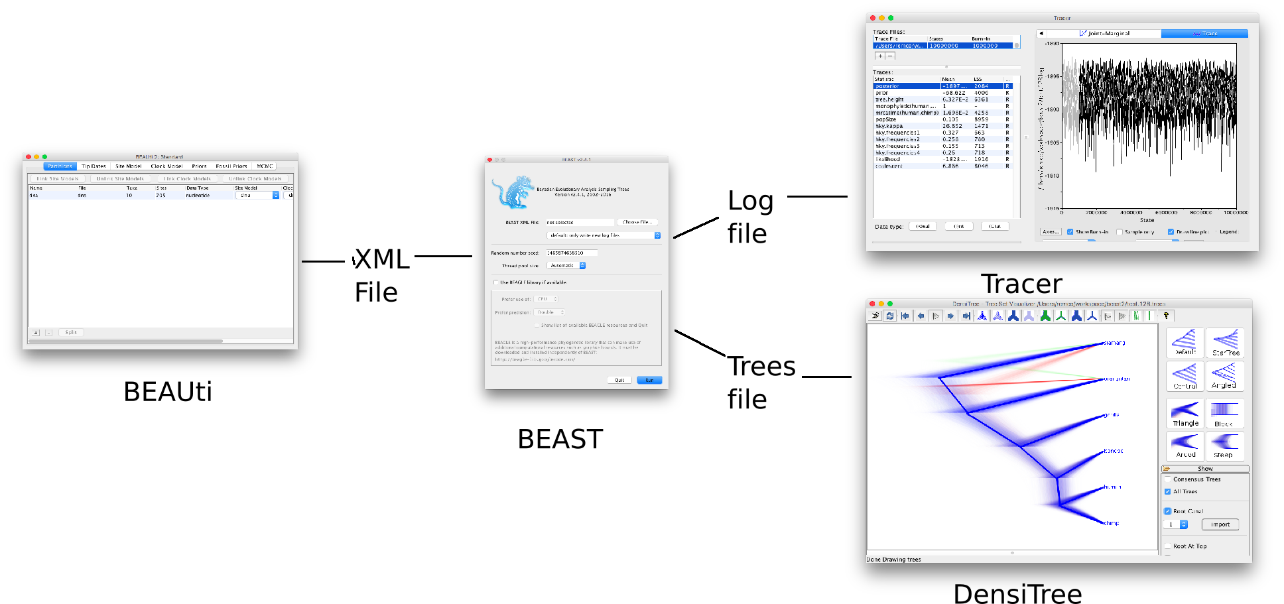Open the Root Canal number dropdown in DensiTree
Screen dimensions: 1284x604
click(x=1175, y=524)
